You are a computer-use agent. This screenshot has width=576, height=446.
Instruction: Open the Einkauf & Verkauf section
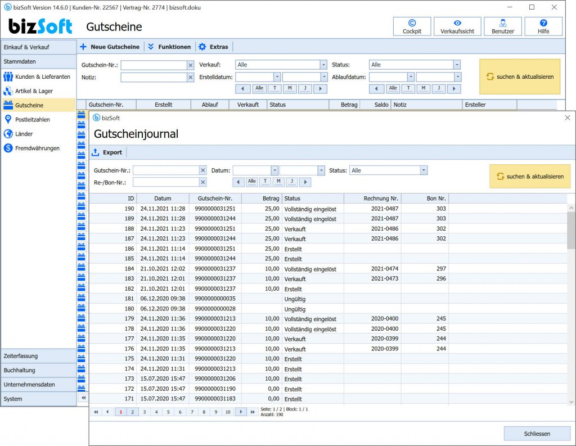point(38,47)
